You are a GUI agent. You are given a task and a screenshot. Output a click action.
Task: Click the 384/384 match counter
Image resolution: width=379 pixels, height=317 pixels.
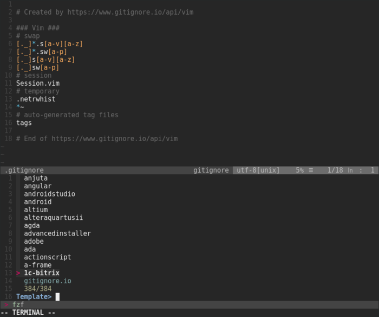tap(37, 289)
